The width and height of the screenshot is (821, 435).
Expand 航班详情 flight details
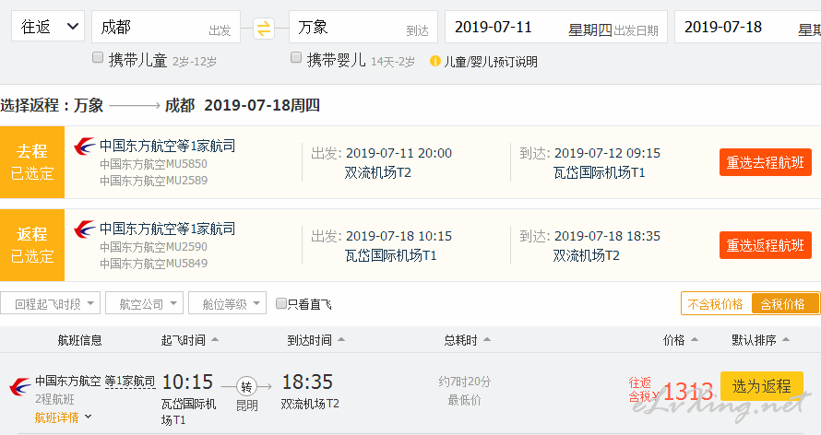pyautogui.click(x=63, y=417)
